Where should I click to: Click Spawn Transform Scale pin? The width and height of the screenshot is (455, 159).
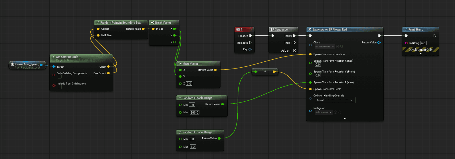310,89
